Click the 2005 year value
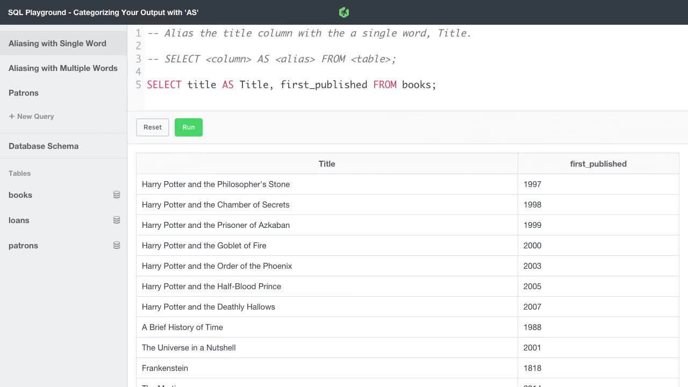The height and width of the screenshot is (387, 688). tap(532, 286)
